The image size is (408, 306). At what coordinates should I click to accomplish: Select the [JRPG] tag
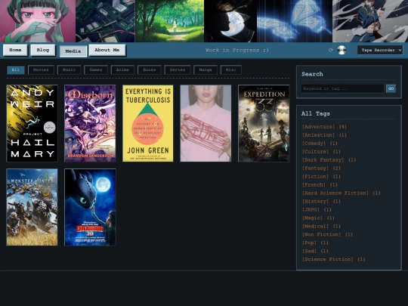[311, 210]
